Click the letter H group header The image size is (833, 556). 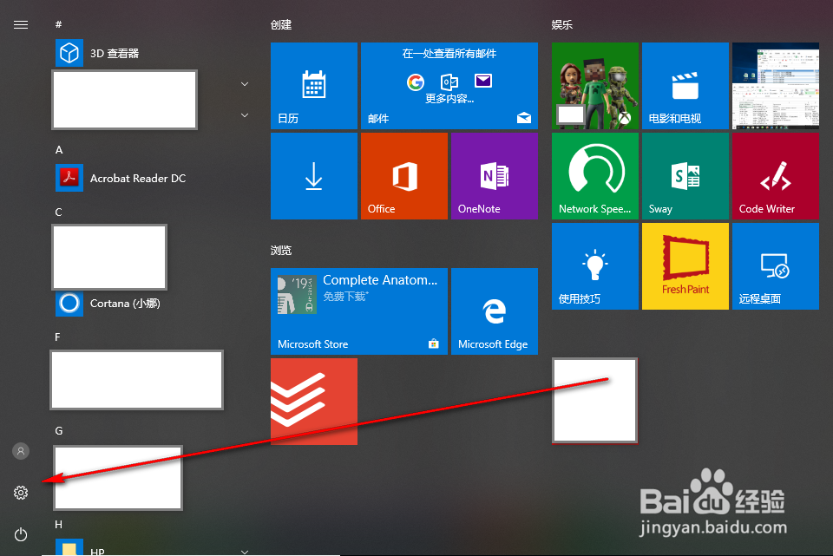[59, 525]
